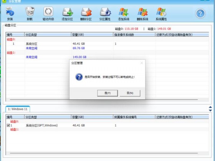Screen dimensions: 215x161
Task: Click the 删除系统 delete system icon
Action: tap(142, 14)
